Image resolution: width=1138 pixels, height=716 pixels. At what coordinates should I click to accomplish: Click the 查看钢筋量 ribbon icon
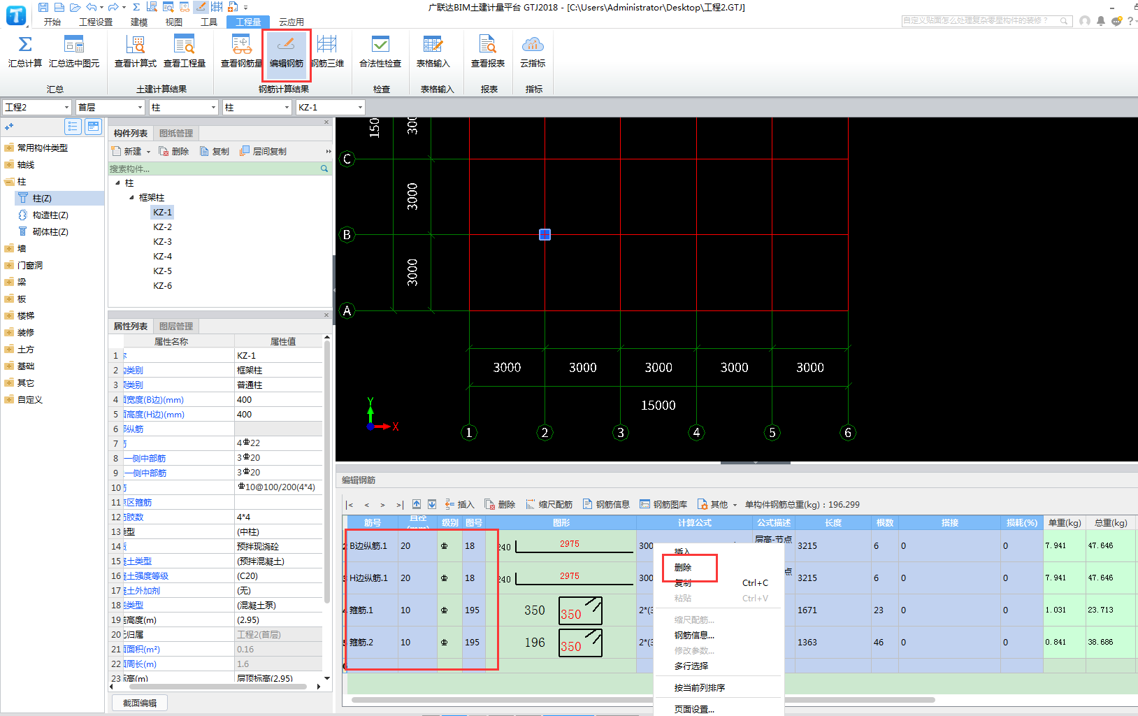[242, 52]
